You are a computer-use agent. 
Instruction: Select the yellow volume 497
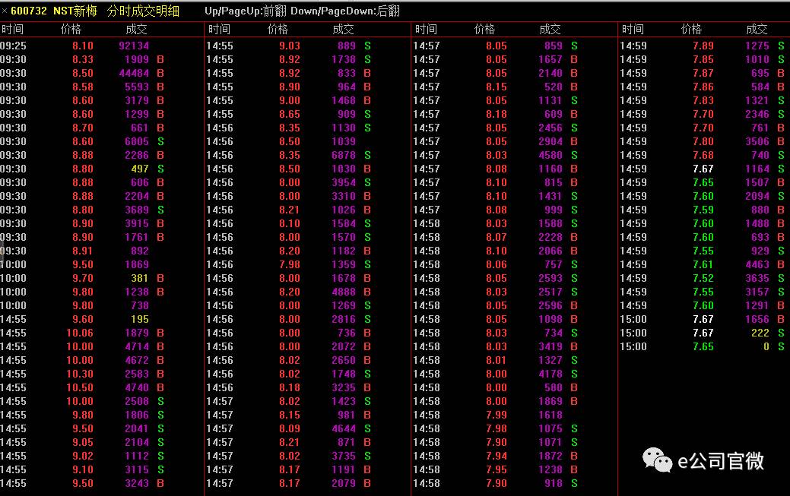[x=140, y=169]
